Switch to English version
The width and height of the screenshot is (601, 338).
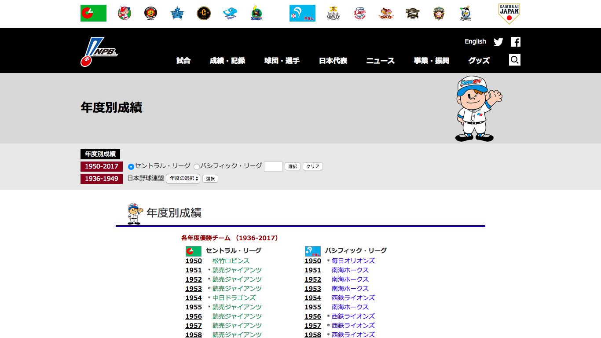475,41
